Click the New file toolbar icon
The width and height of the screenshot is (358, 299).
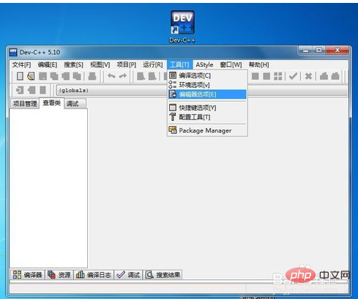[x=20, y=76]
